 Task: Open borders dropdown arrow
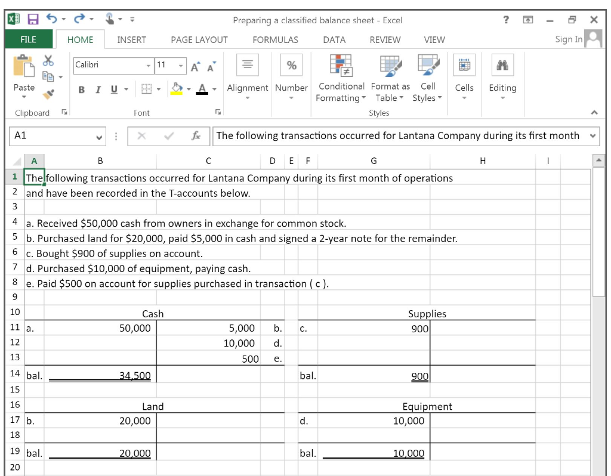159,89
